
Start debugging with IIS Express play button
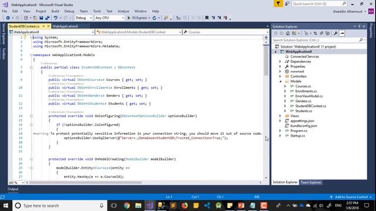coord(129,18)
